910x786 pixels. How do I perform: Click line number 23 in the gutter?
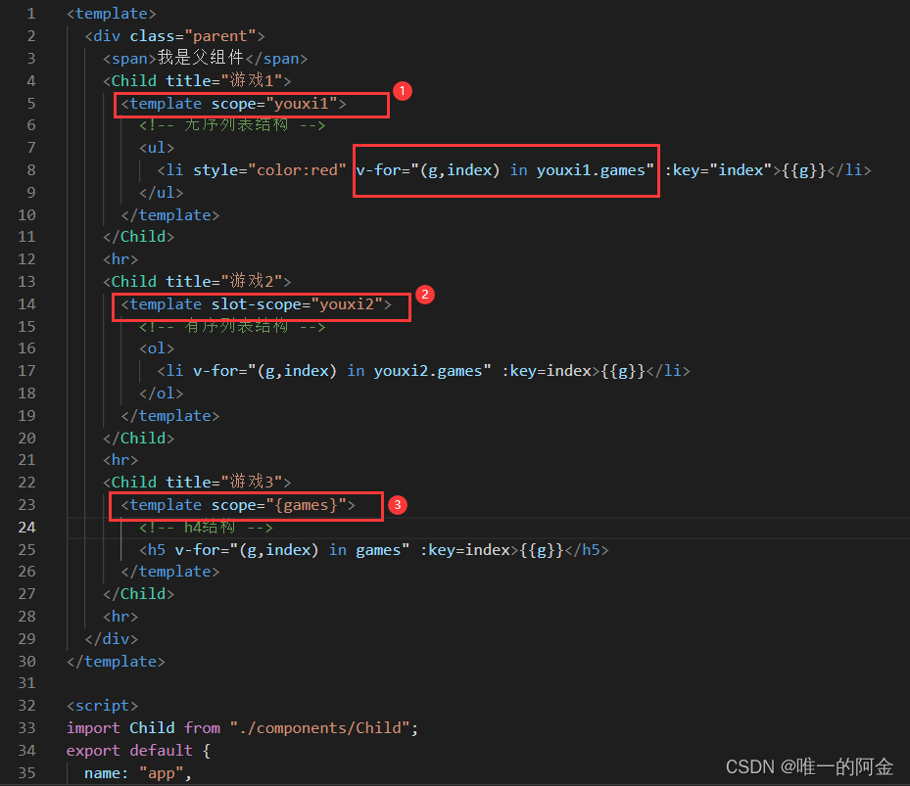[x=26, y=505]
